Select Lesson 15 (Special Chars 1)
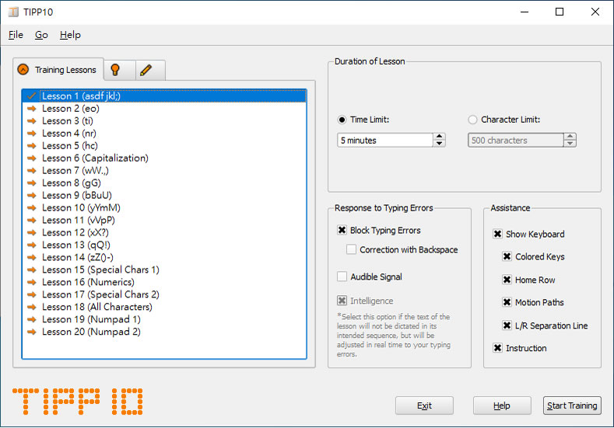 pyautogui.click(x=164, y=270)
